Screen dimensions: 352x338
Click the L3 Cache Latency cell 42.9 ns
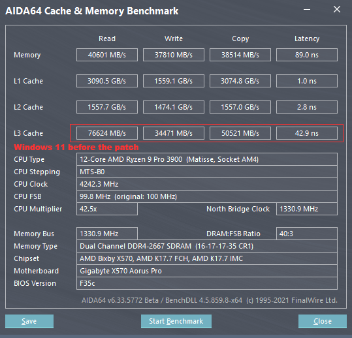click(x=307, y=133)
